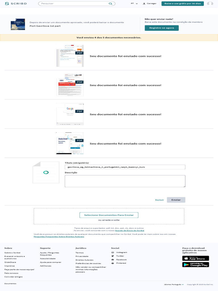Open Ajuda / Perguntas frequentes link
This screenshot has height=291, width=218.
[49, 254]
